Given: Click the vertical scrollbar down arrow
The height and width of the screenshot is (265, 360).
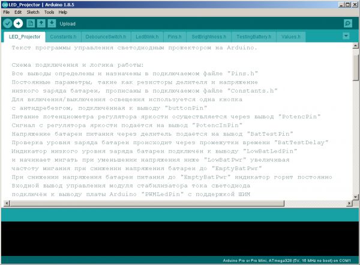Looking at the screenshot, I should pyautogui.click(x=355, y=196).
